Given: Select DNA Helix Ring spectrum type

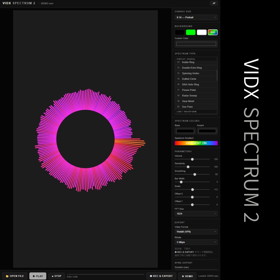Looking at the screenshot, I should pyautogui.click(x=196, y=84).
